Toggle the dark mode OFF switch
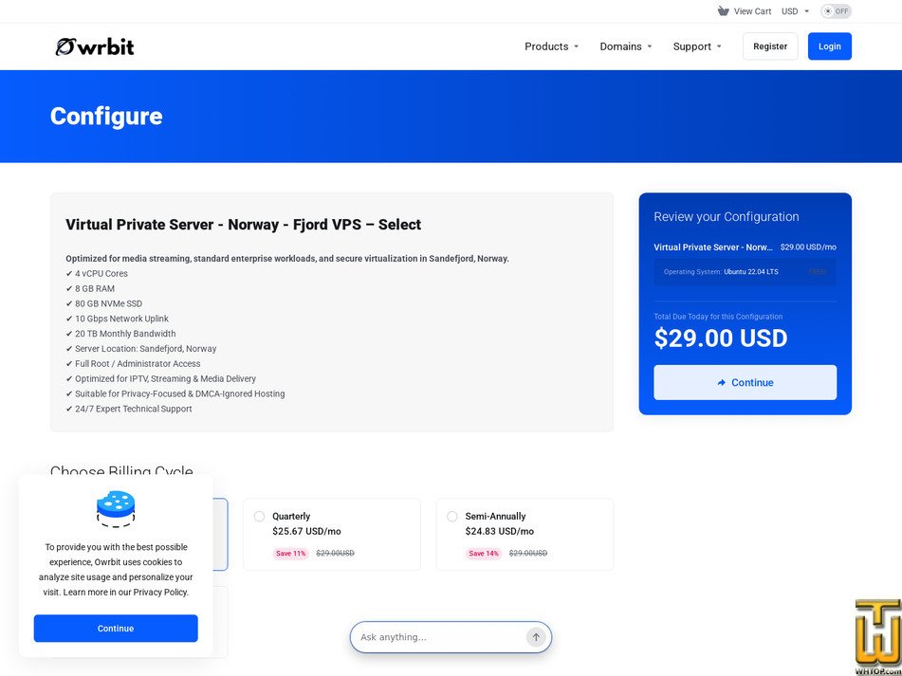The image size is (902, 676). pos(836,11)
